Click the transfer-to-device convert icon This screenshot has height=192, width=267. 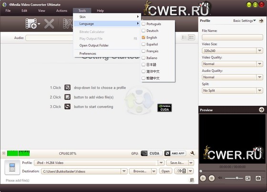point(181,171)
